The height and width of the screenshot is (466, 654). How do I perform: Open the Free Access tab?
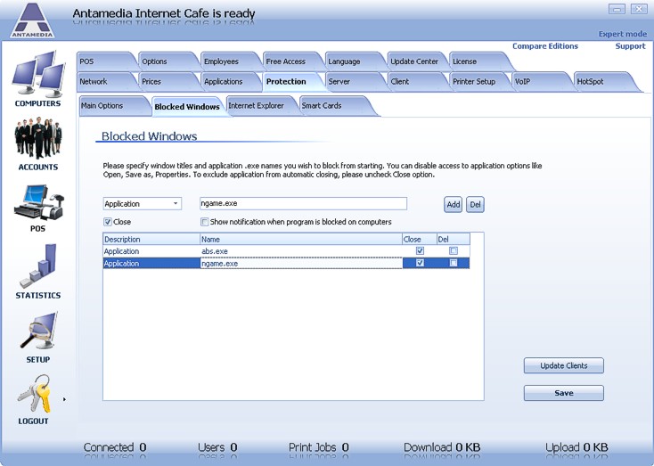coord(291,61)
